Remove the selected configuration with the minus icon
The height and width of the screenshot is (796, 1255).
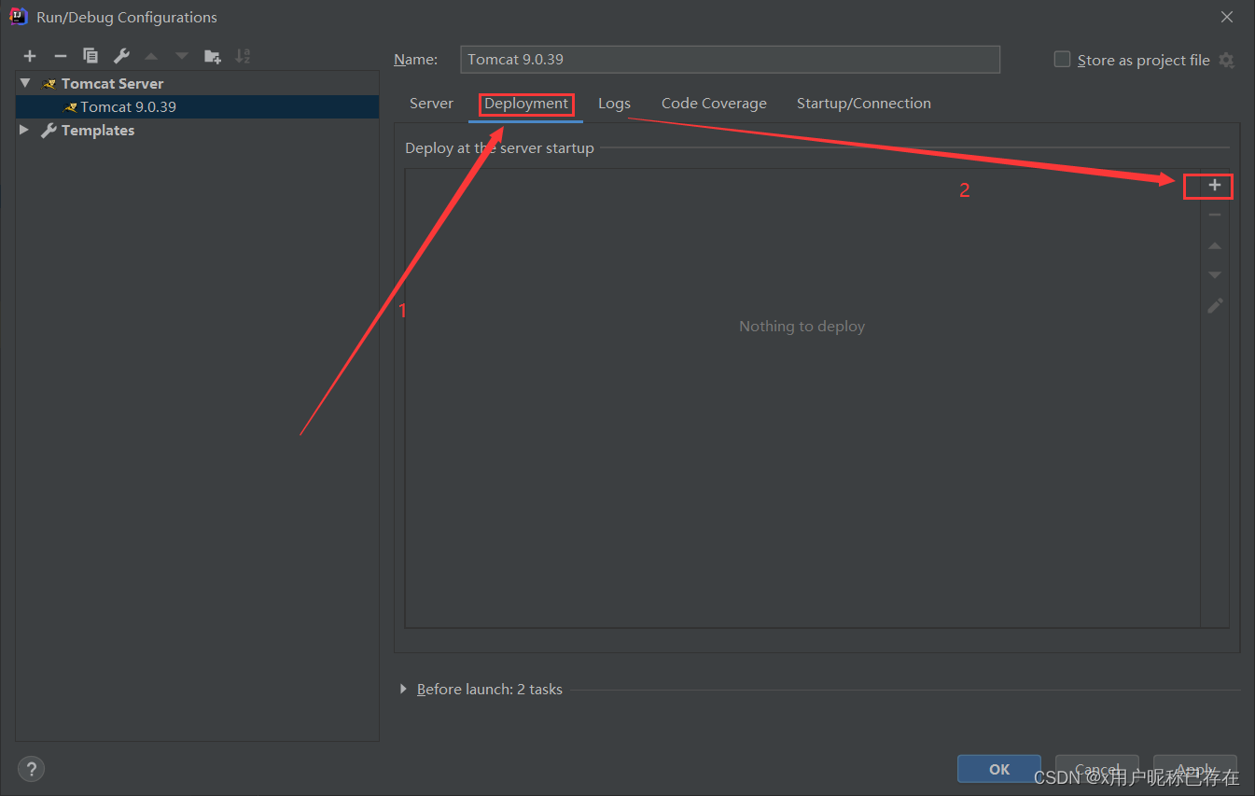point(60,56)
